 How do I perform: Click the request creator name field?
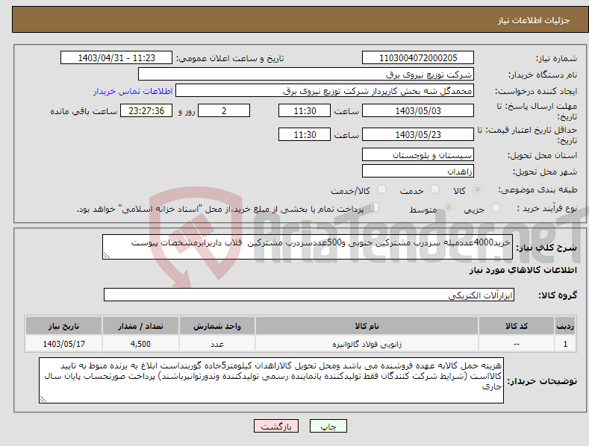(x=325, y=90)
